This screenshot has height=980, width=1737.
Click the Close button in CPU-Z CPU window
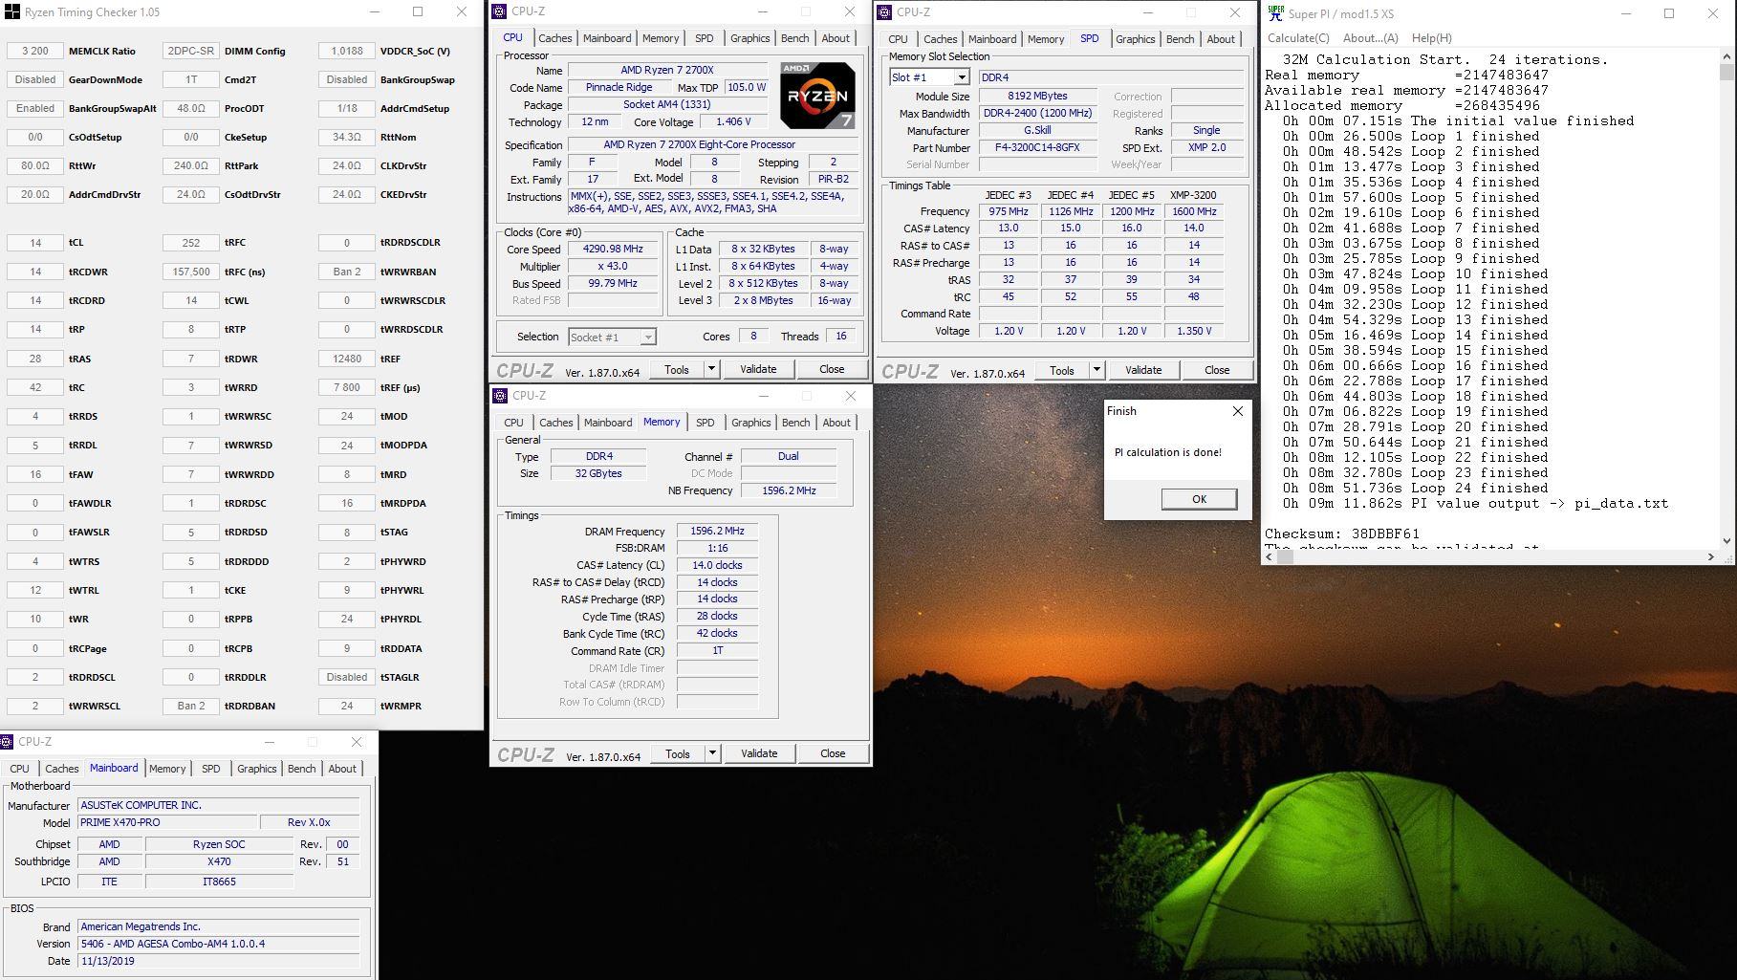(x=832, y=369)
